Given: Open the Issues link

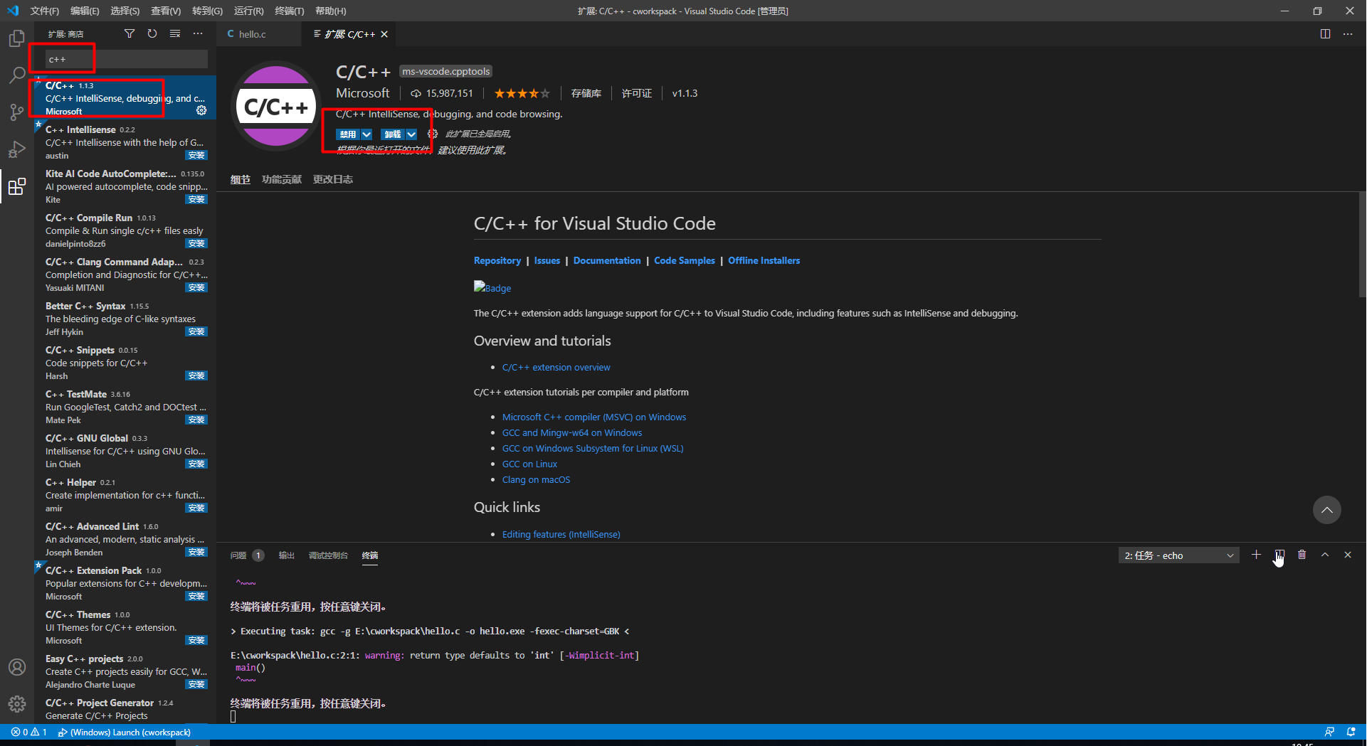Looking at the screenshot, I should pyautogui.click(x=547, y=260).
